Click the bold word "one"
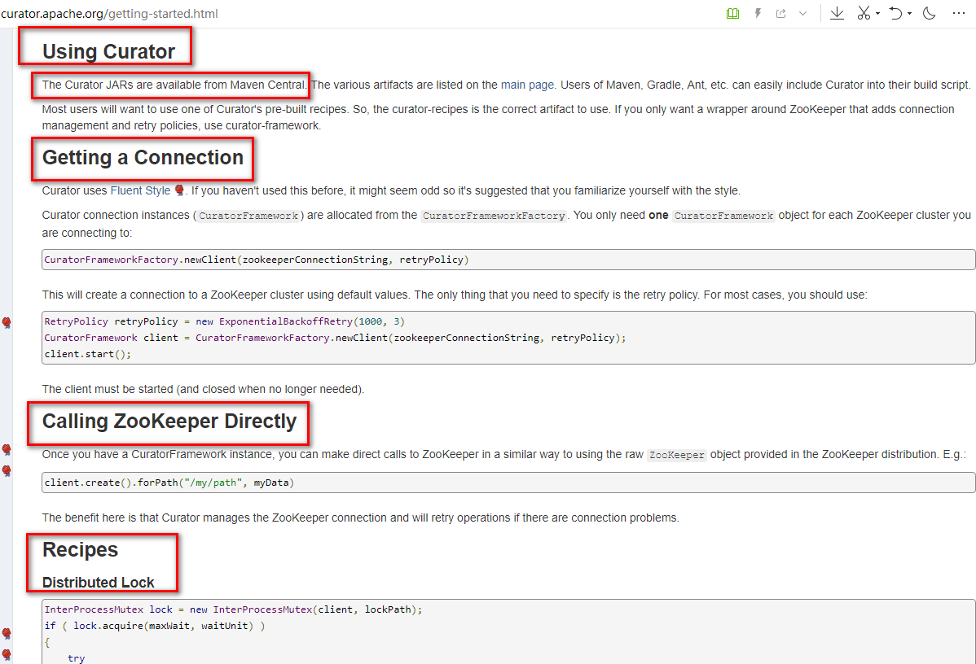Viewport: 976px width, 664px height. [x=658, y=215]
